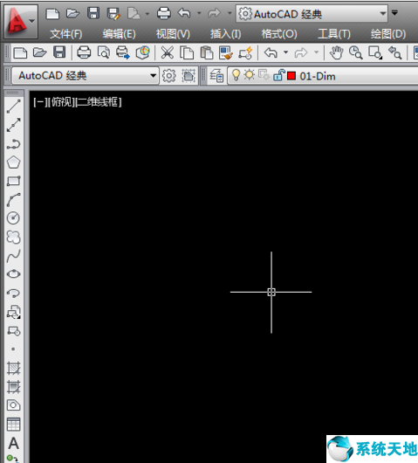Expand redo history arrow in standard toolbar
The height and width of the screenshot is (463, 418).
tap(316, 52)
